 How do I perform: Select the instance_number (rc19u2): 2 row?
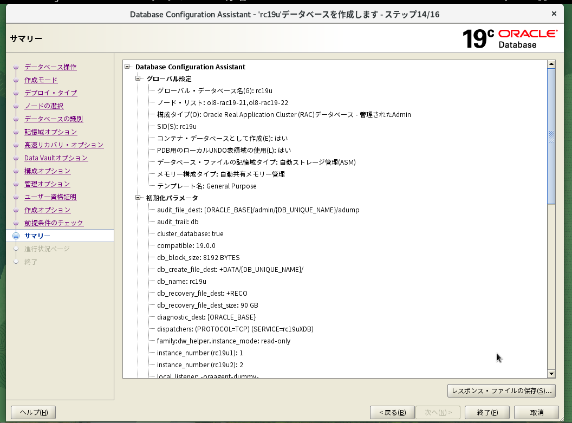click(x=200, y=365)
